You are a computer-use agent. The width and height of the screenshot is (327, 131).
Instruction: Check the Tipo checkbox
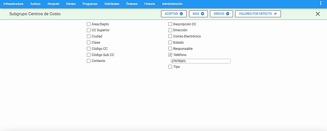[x=170, y=67]
